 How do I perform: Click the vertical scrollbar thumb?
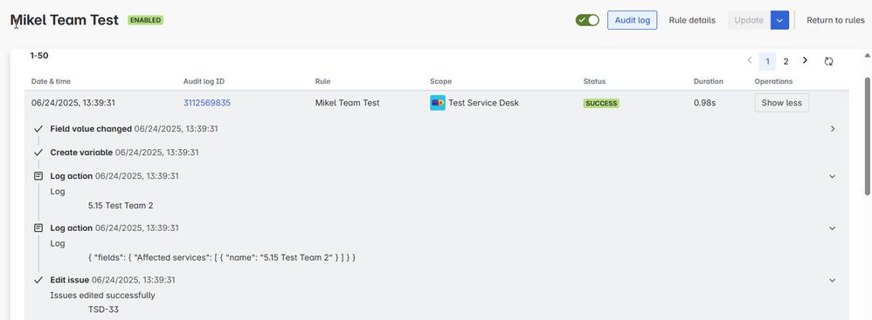point(868,136)
